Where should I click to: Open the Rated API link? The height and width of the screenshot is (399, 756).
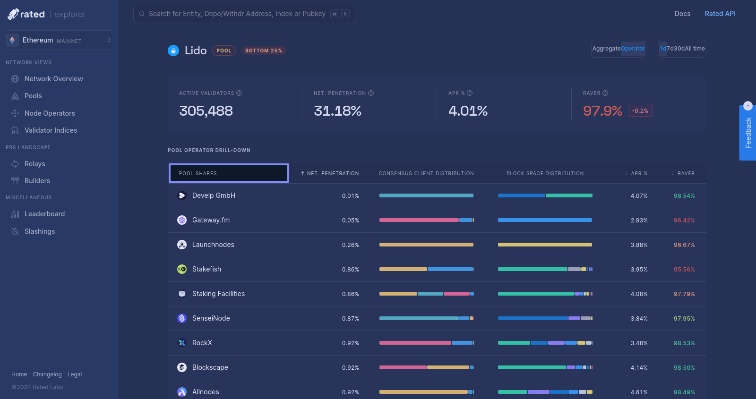tap(720, 14)
